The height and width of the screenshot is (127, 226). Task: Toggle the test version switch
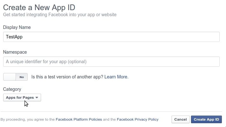(15, 77)
